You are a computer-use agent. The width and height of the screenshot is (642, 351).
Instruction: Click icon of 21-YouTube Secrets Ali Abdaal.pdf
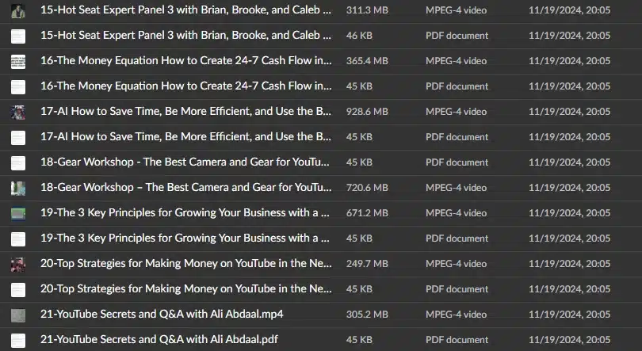[x=18, y=341]
